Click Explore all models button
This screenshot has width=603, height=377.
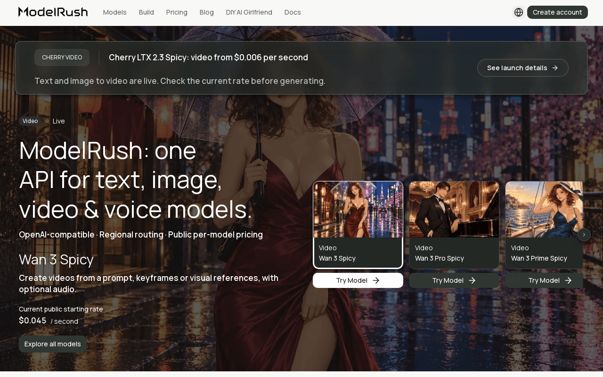53,344
